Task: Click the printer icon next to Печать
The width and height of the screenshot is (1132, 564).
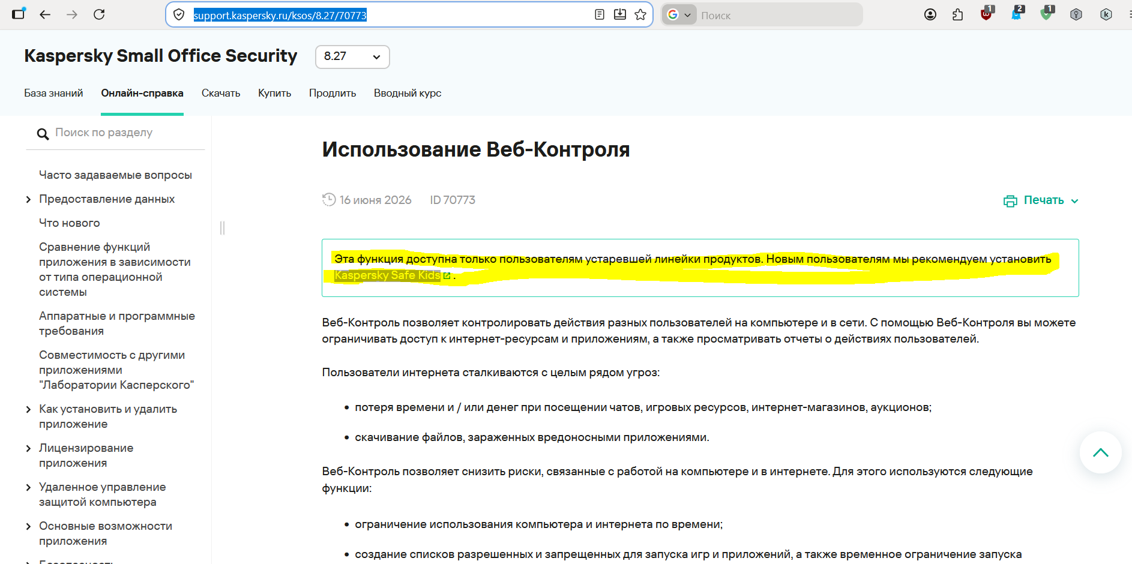Action: (1010, 201)
